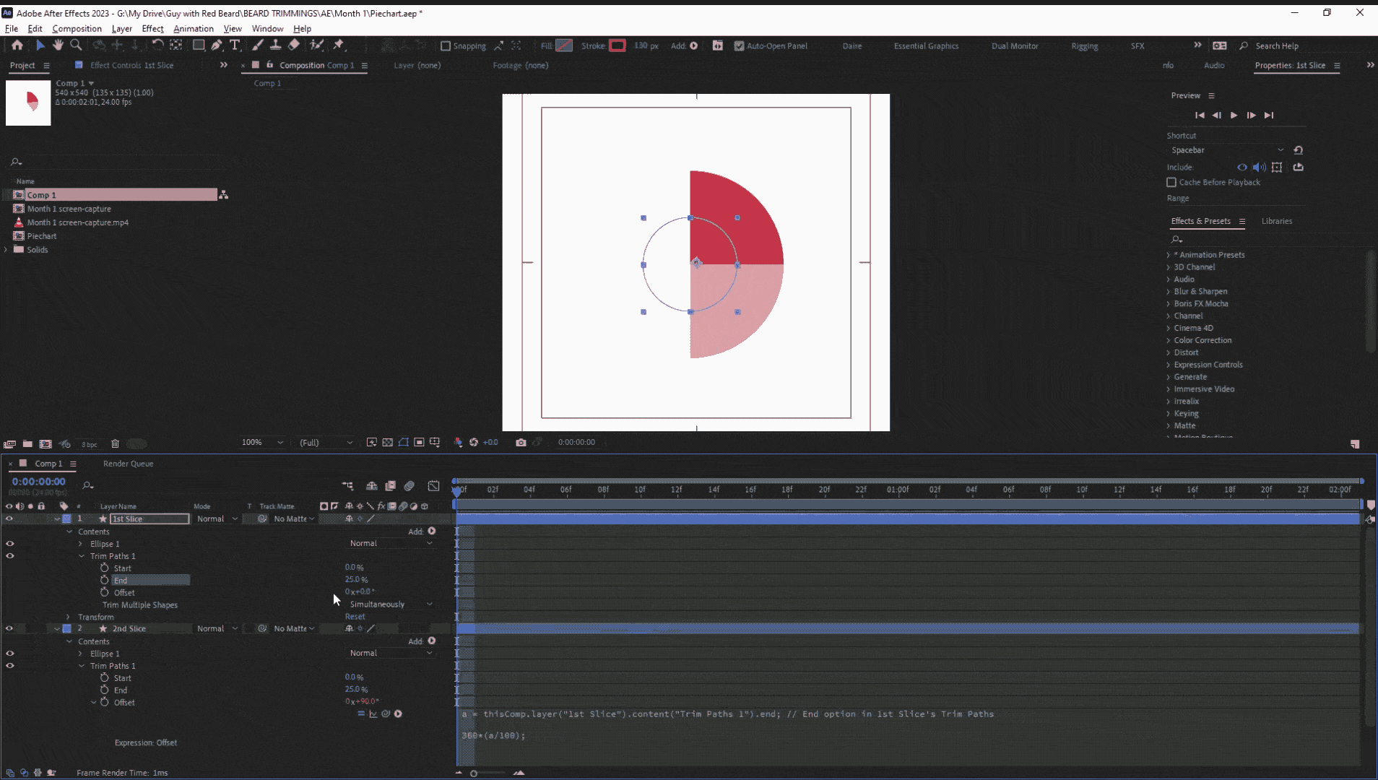Open the Animation menu
The height and width of the screenshot is (780, 1378).
pos(193,29)
